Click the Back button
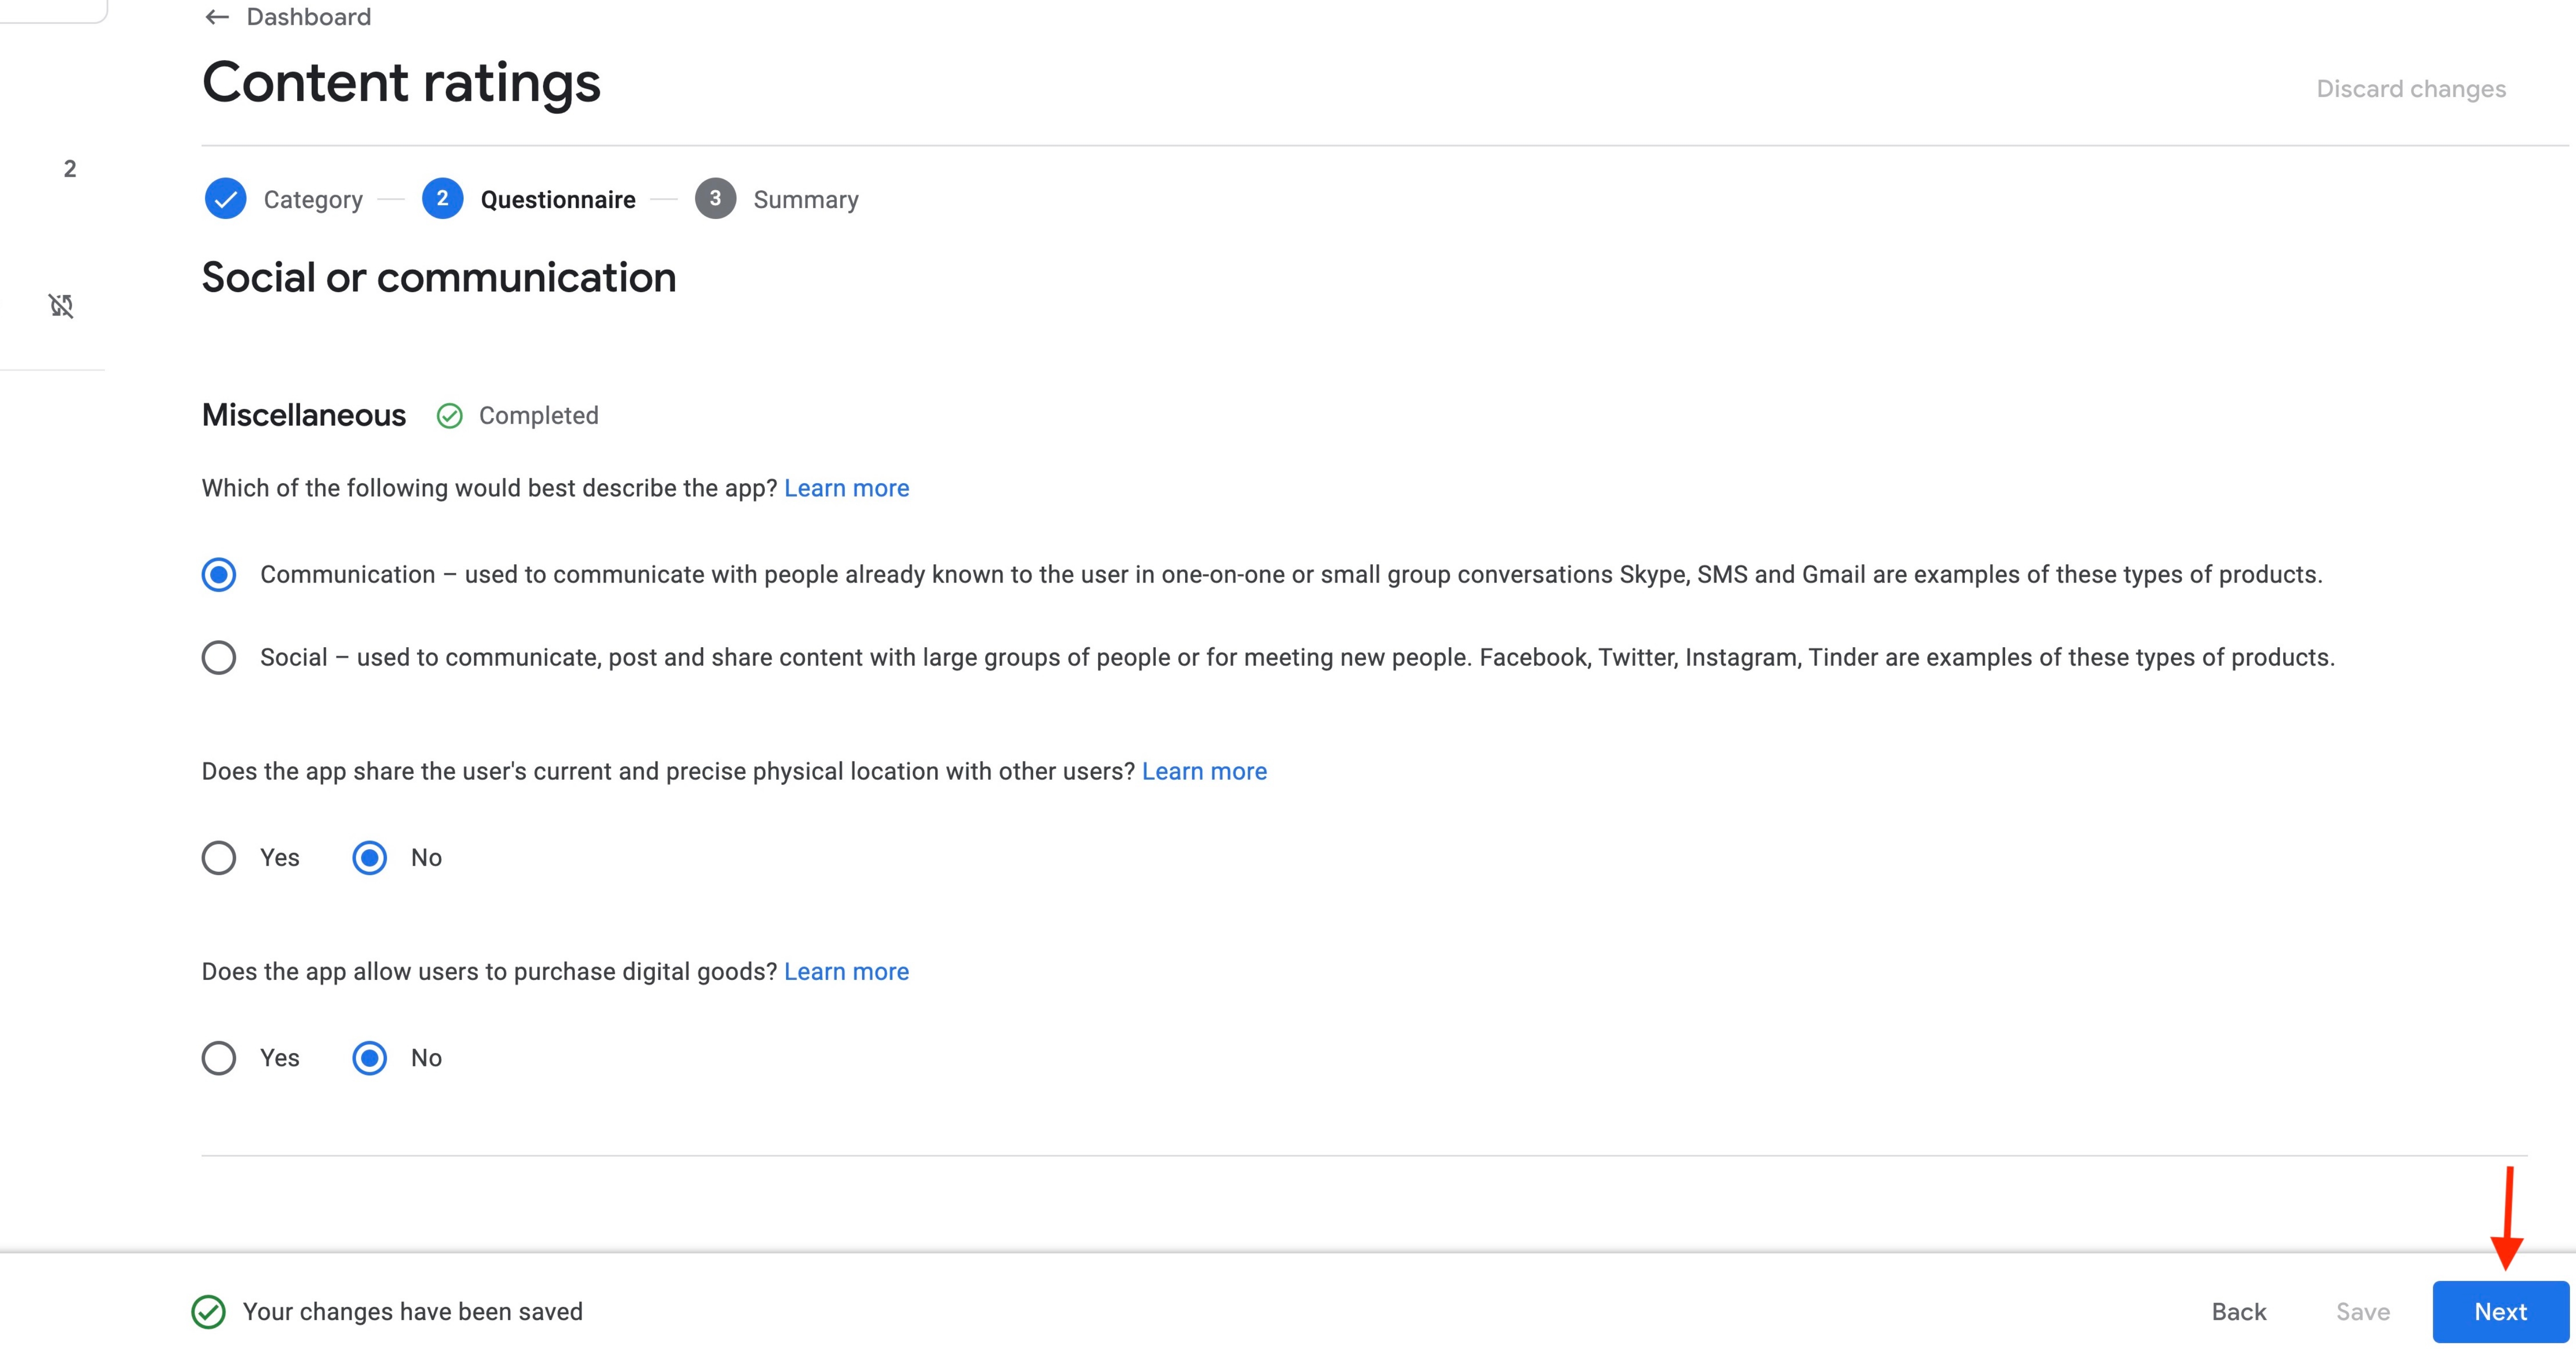This screenshot has height=1351, width=2576. pyautogui.click(x=2238, y=1311)
